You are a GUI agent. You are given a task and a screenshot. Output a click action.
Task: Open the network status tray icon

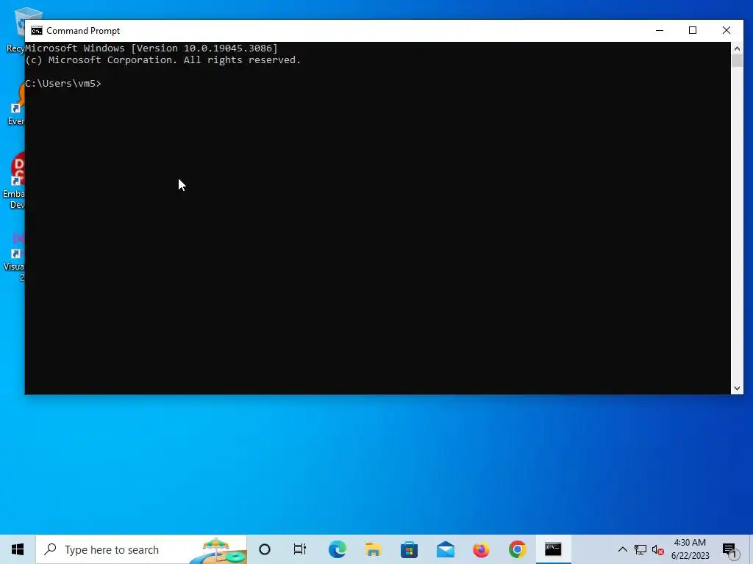tap(640, 549)
